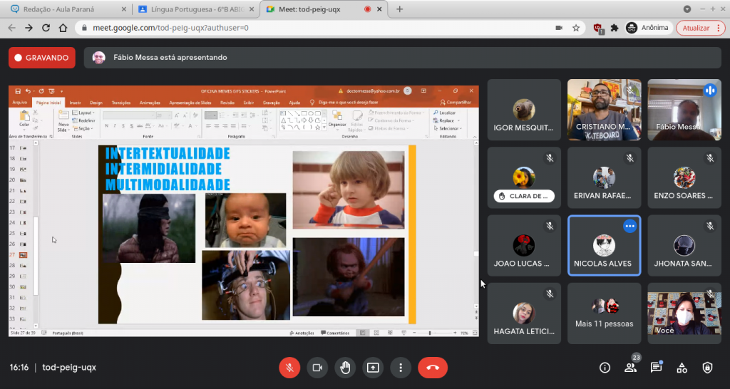
Task: Go to the browser home page icon
Action: tap(63, 28)
